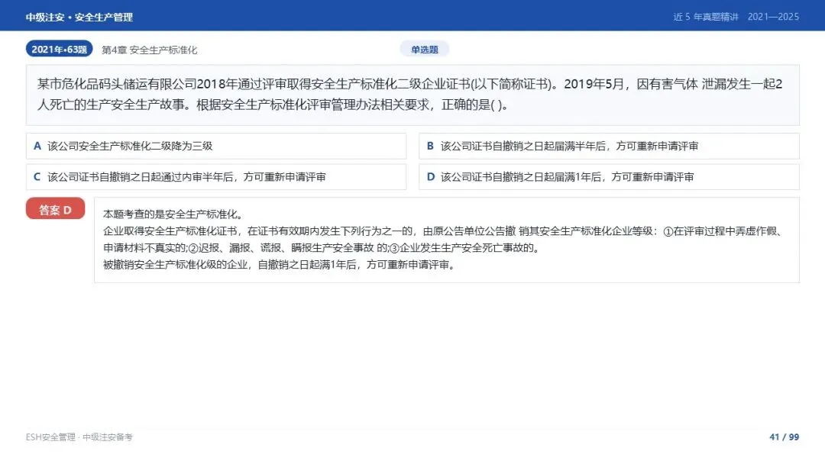Click explanation line starting 申请材料不真实的
Viewport: 825px width, 464px height.
[322, 248]
